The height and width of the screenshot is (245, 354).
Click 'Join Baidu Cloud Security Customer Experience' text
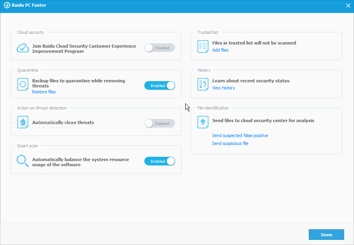[84, 46]
